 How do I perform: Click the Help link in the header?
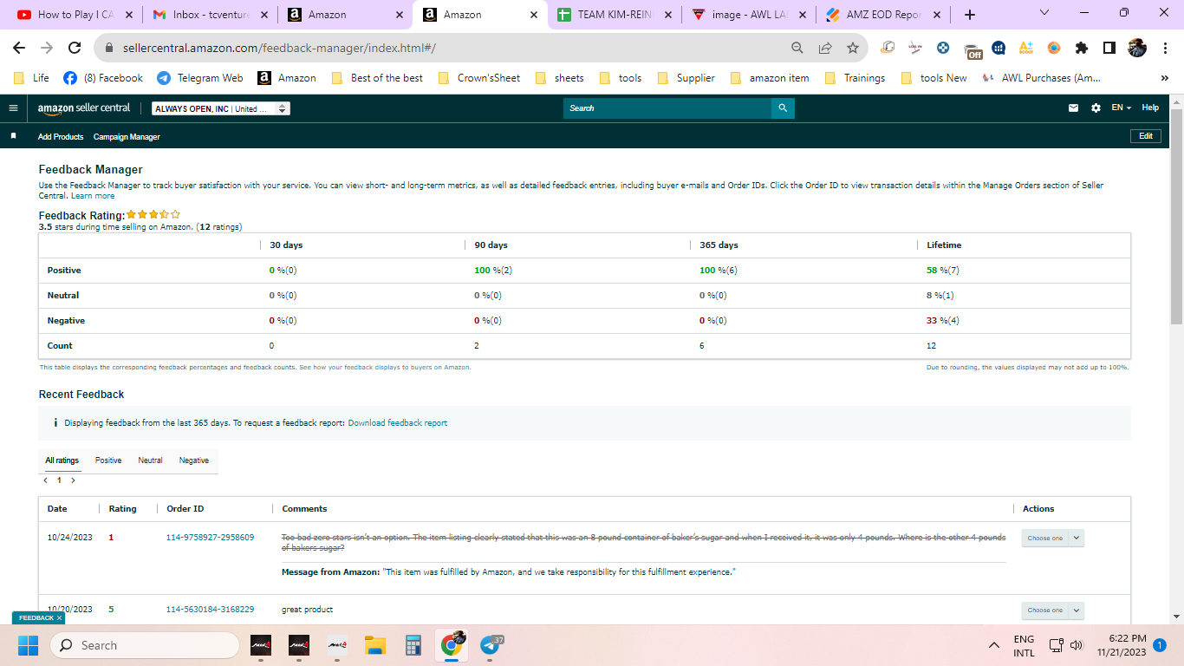(1150, 108)
